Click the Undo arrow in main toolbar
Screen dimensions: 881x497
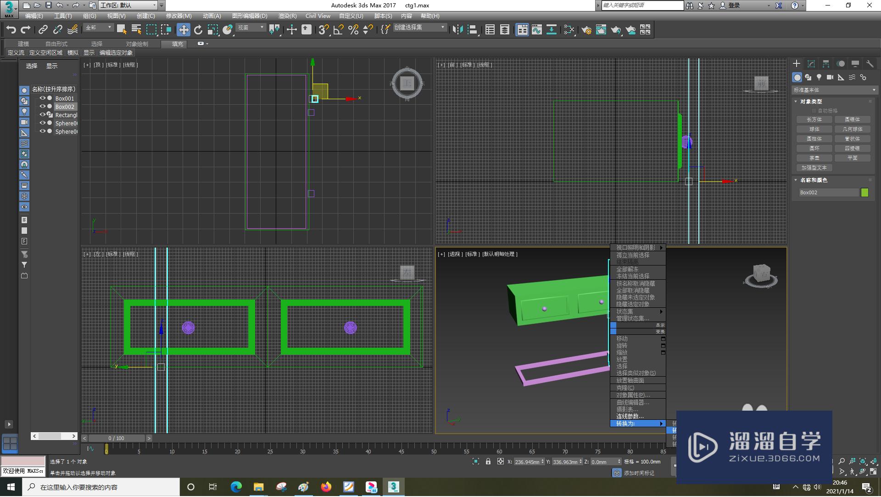click(x=11, y=30)
